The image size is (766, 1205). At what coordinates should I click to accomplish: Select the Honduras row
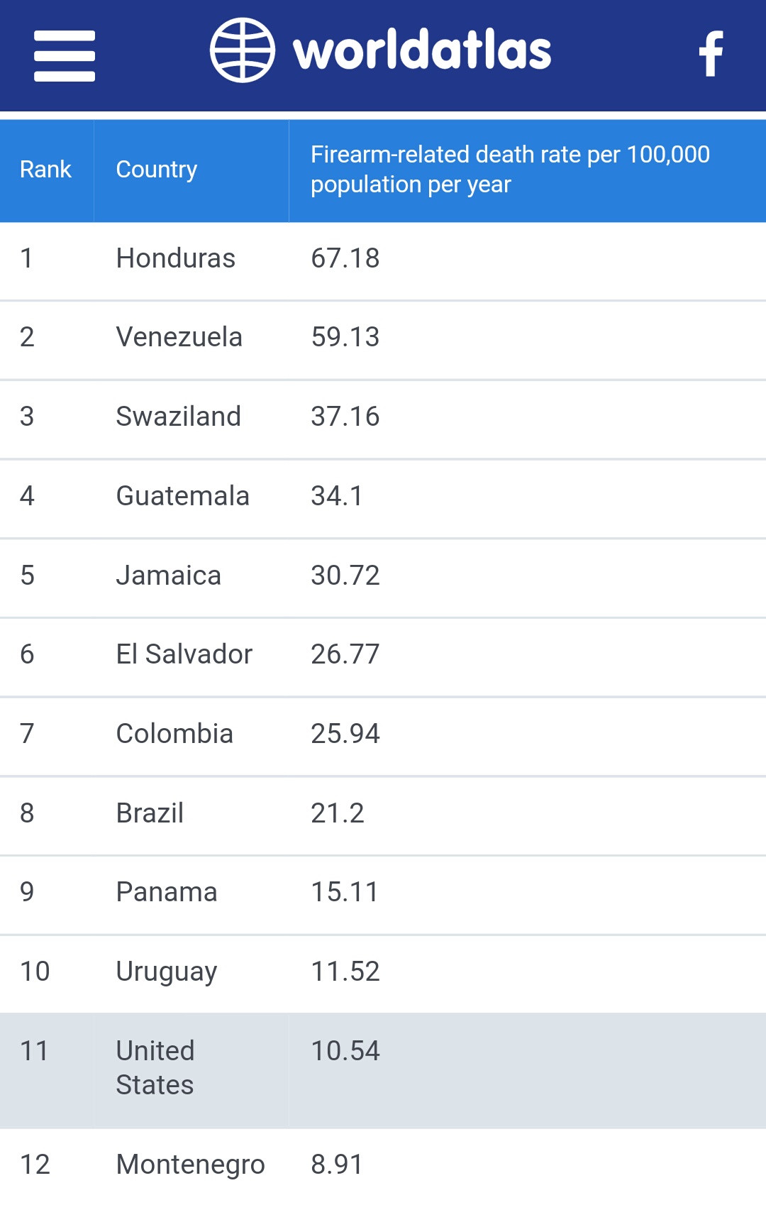click(x=383, y=259)
